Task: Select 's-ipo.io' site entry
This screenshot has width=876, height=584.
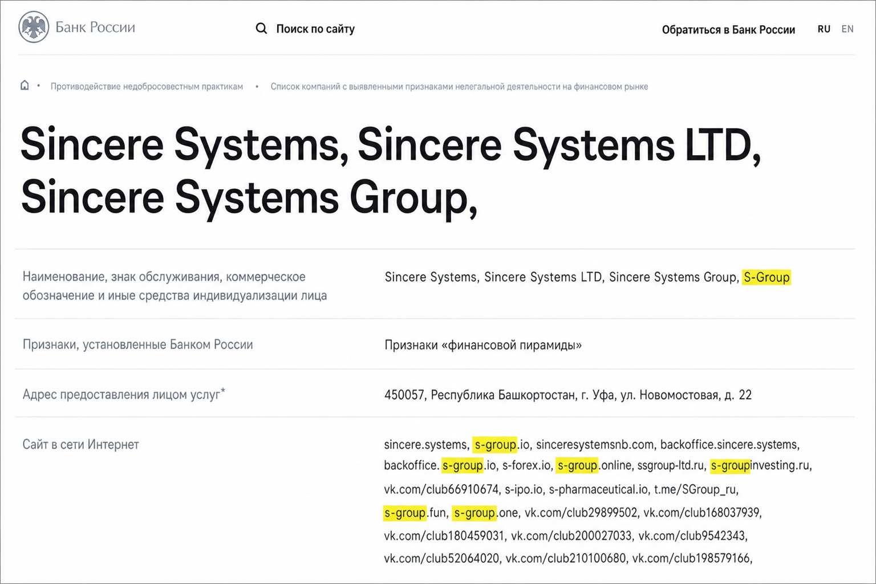Action: (524, 489)
